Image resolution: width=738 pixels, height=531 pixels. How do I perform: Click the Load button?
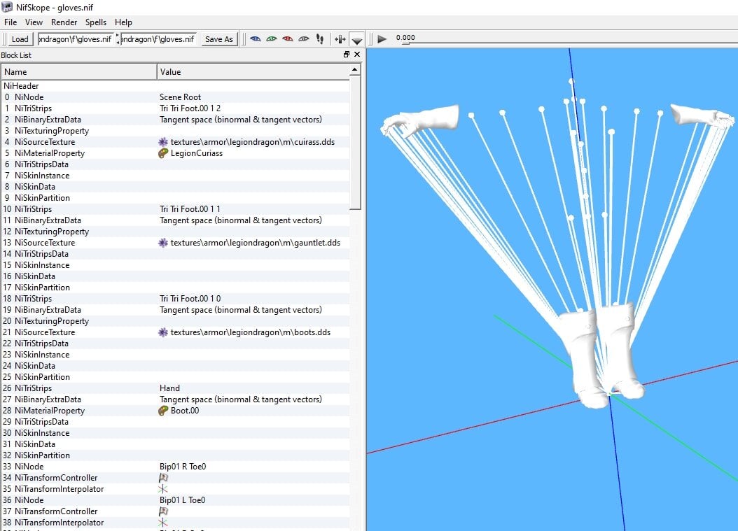[x=20, y=39]
